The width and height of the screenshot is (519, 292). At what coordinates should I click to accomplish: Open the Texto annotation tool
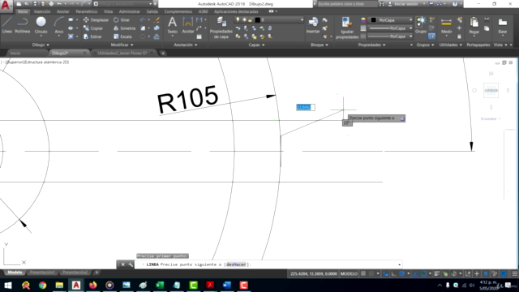(172, 25)
